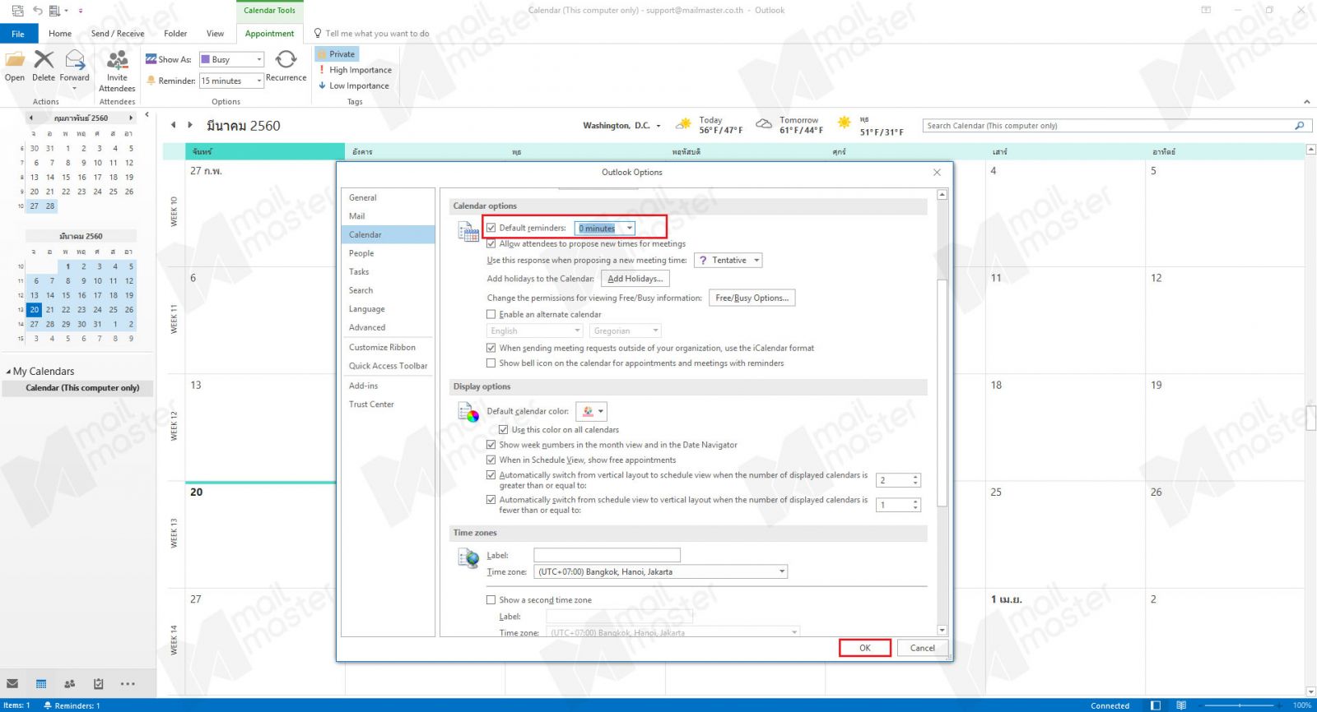Open the Recurrence settings

pos(286,66)
